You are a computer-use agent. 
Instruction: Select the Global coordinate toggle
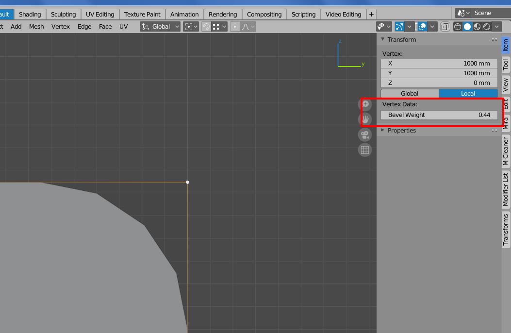[410, 94]
